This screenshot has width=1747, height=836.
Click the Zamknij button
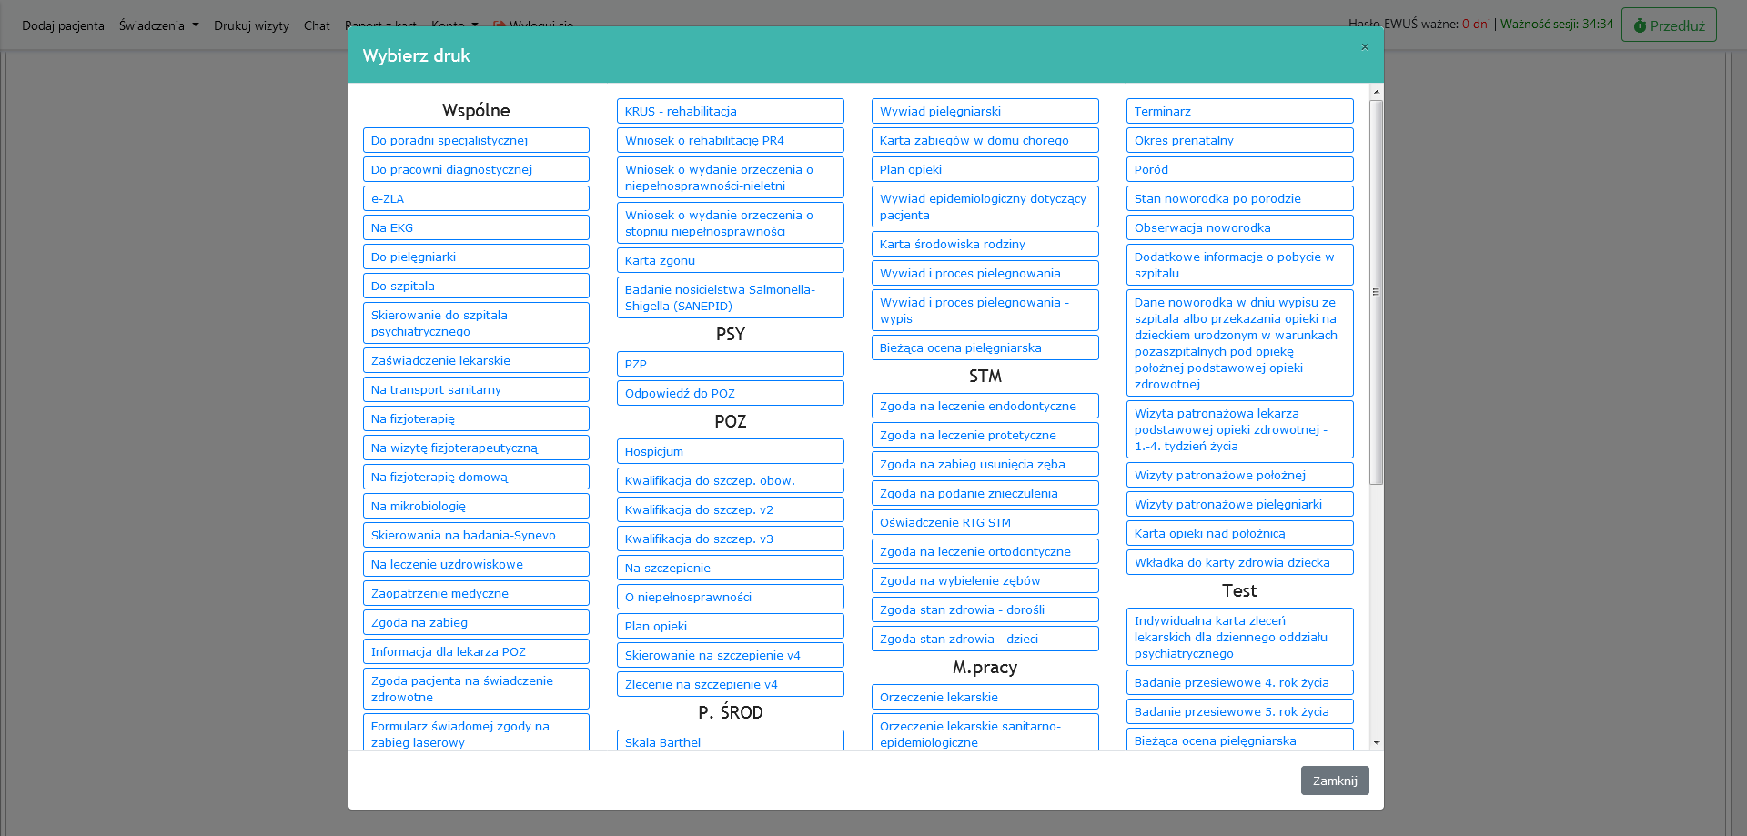[1334, 781]
